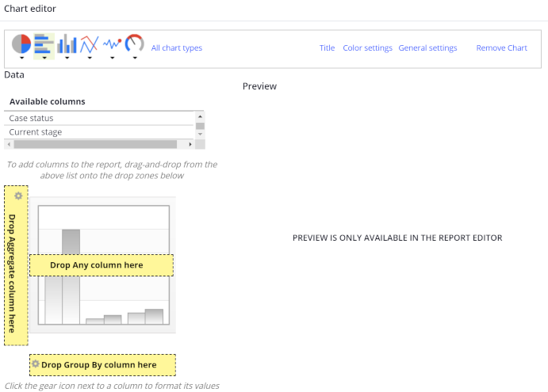This screenshot has height=392, width=548.
Task: Open General settings
Action: pyautogui.click(x=427, y=48)
